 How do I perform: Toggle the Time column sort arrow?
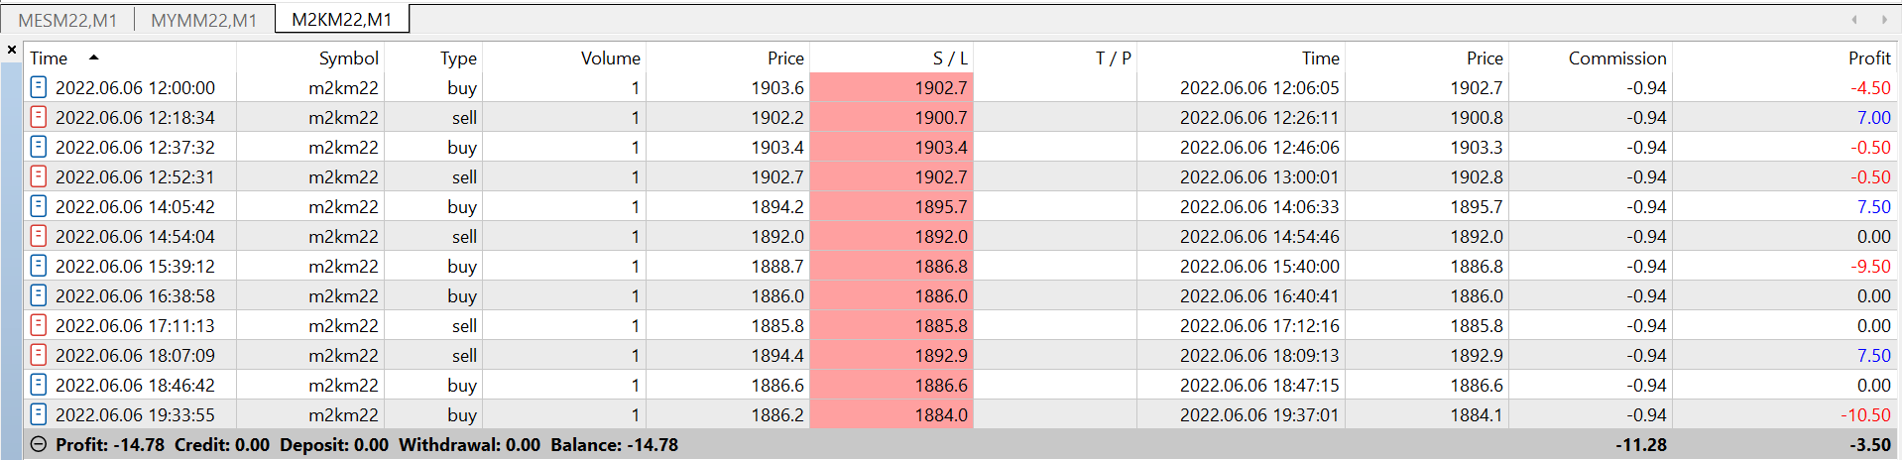[93, 57]
